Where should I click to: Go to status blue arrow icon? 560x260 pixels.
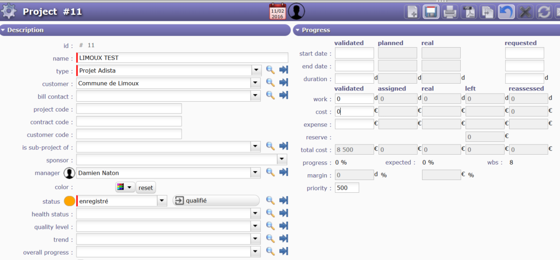[x=283, y=201]
